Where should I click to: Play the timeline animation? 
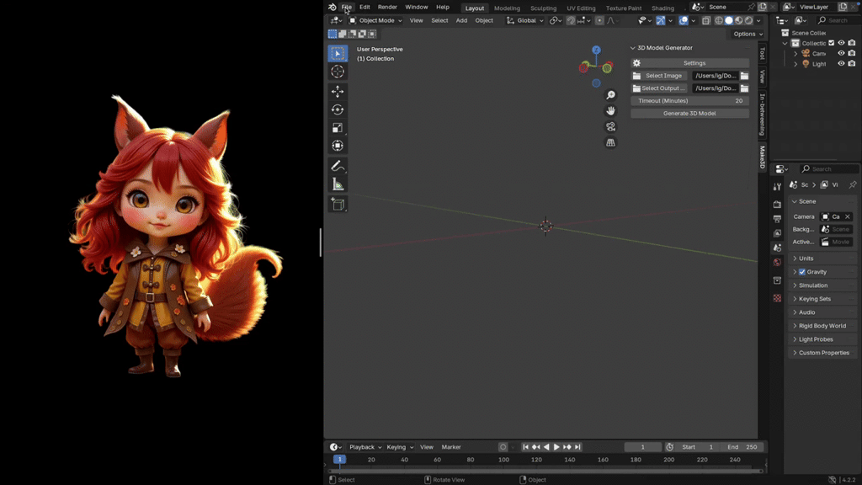(556, 447)
